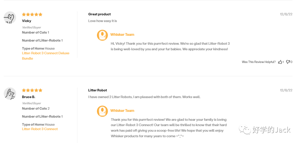Click Bruce B.'s five-star rating

[x=32, y=90]
